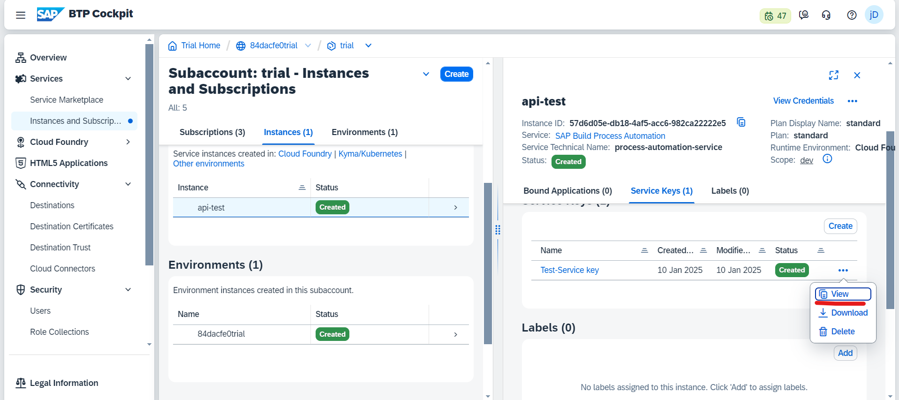Go to Service Marketplace in sidebar
This screenshot has width=899, height=400.
point(67,100)
